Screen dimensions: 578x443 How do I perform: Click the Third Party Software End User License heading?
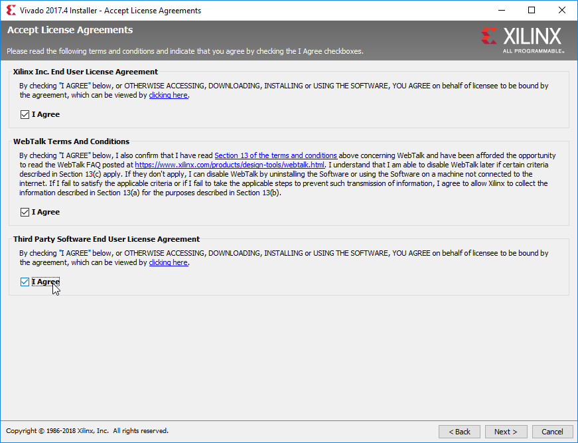107,239
